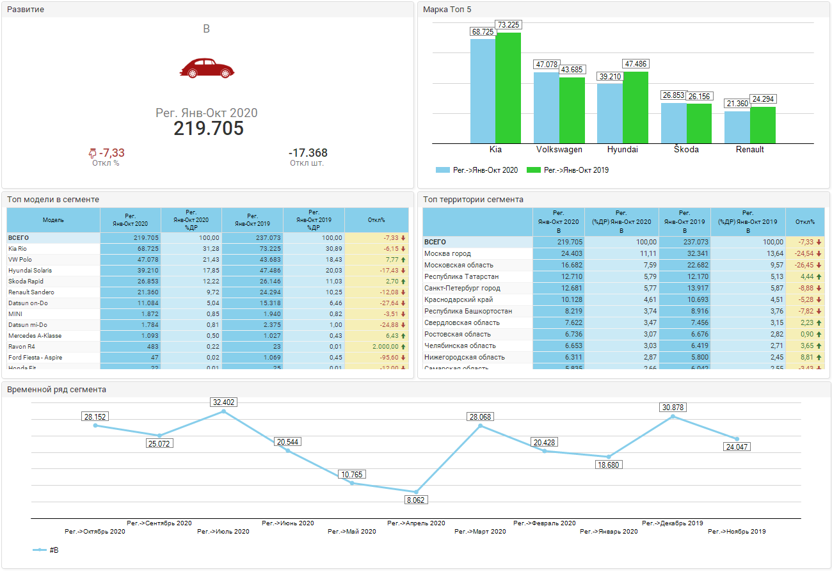Click the 'Топ территории сегмента' title
The width and height of the screenshot is (832, 588).
(474, 200)
